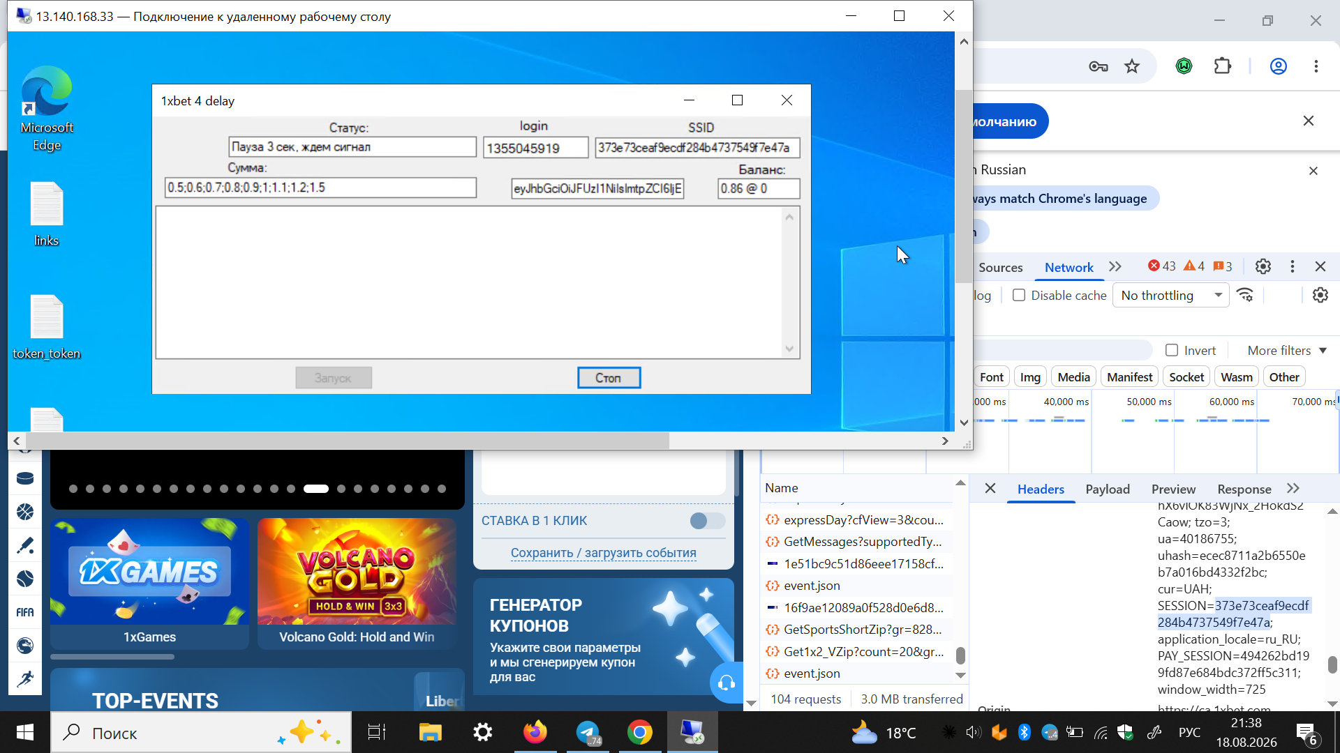Image resolution: width=1340 pixels, height=753 pixels.
Task: Expand the More filters dropdown
Action: [1287, 350]
